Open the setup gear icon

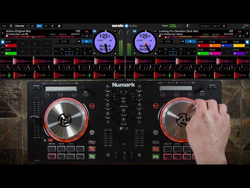pyautogui.click(x=224, y=26)
